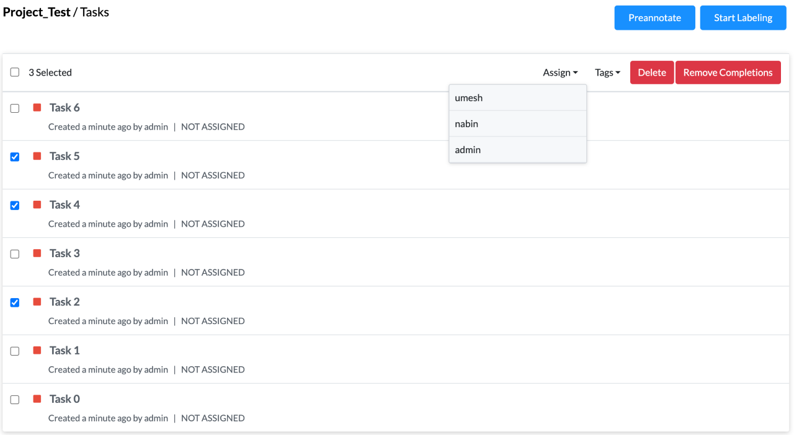Click the red status square beside Task 6
Viewport: 794px width, 435px height.
coord(37,107)
